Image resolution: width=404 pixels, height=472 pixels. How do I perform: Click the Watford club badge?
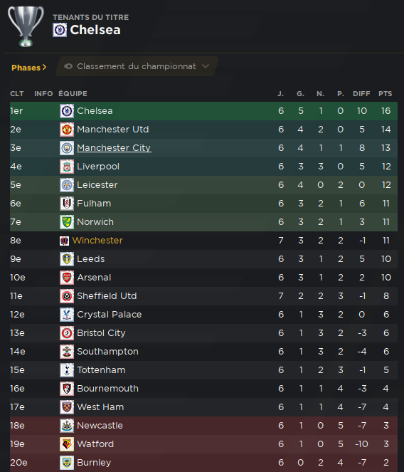point(67,444)
